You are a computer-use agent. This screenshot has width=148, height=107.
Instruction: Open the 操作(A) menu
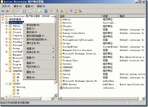tap(18, 6)
